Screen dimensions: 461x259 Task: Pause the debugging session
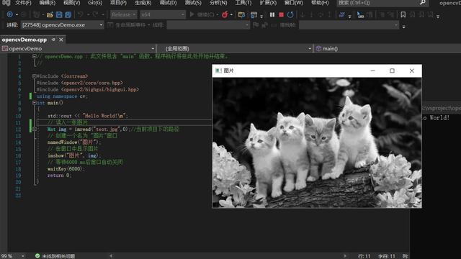click(272, 14)
